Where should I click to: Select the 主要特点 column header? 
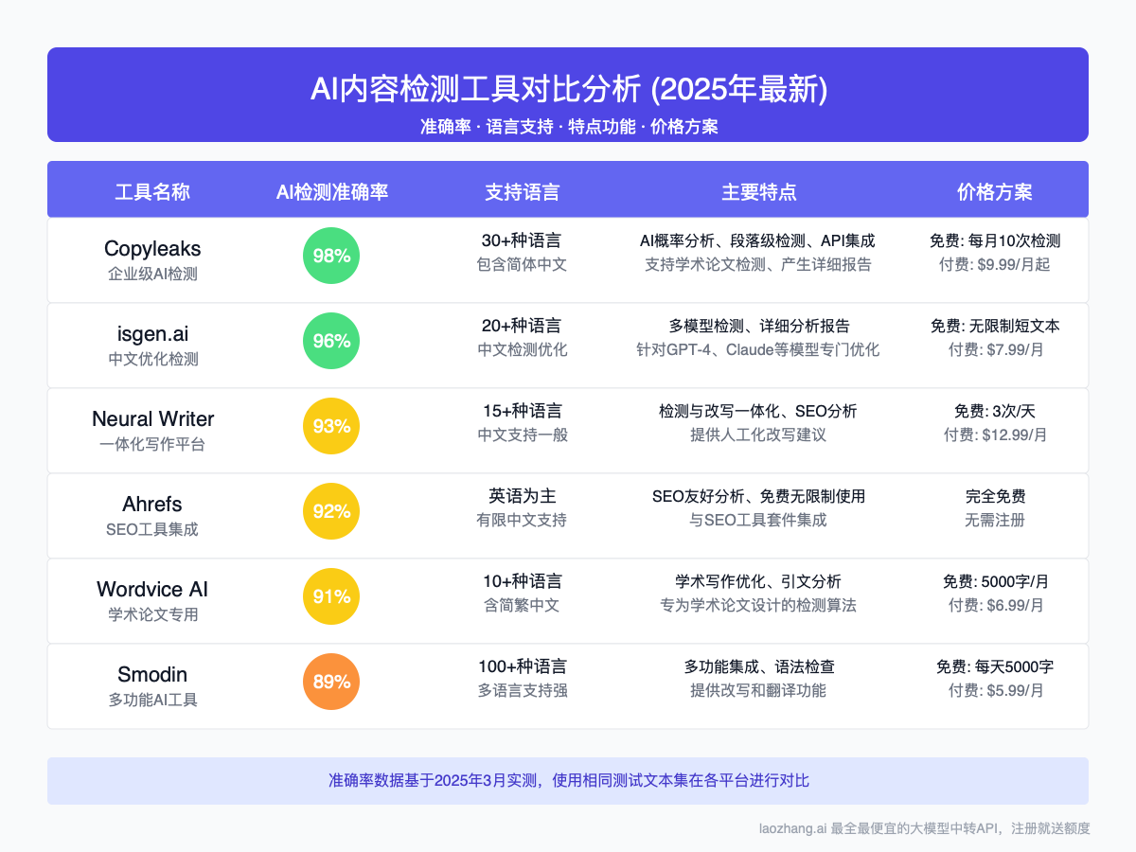[758, 192]
